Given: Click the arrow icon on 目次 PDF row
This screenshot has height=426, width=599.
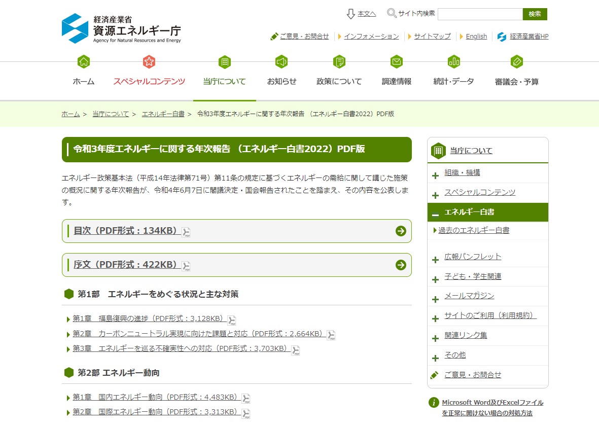Looking at the screenshot, I should tap(401, 231).
